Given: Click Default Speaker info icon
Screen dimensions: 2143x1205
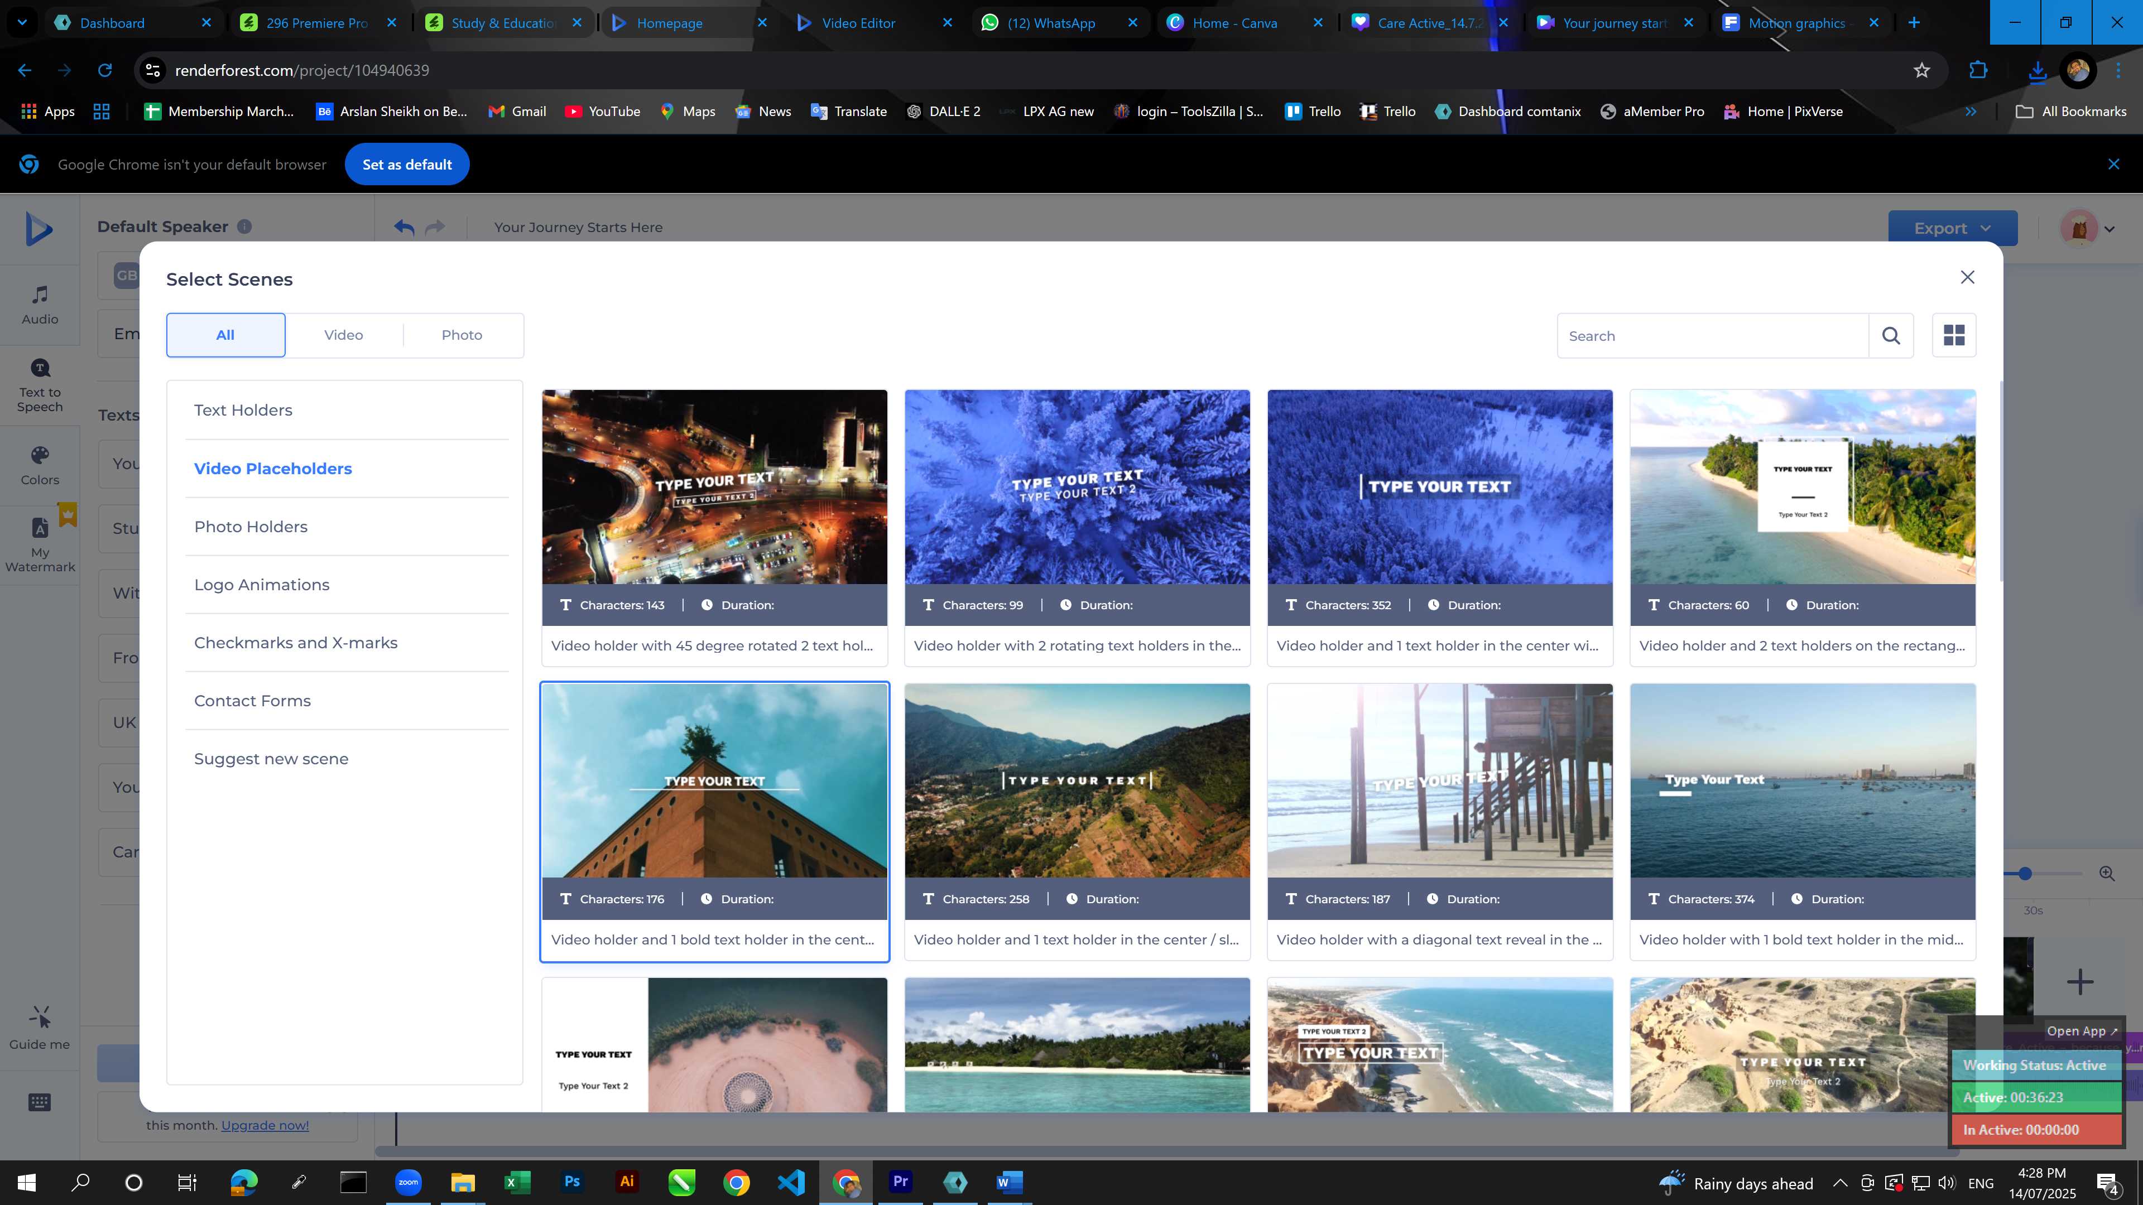Looking at the screenshot, I should [244, 226].
